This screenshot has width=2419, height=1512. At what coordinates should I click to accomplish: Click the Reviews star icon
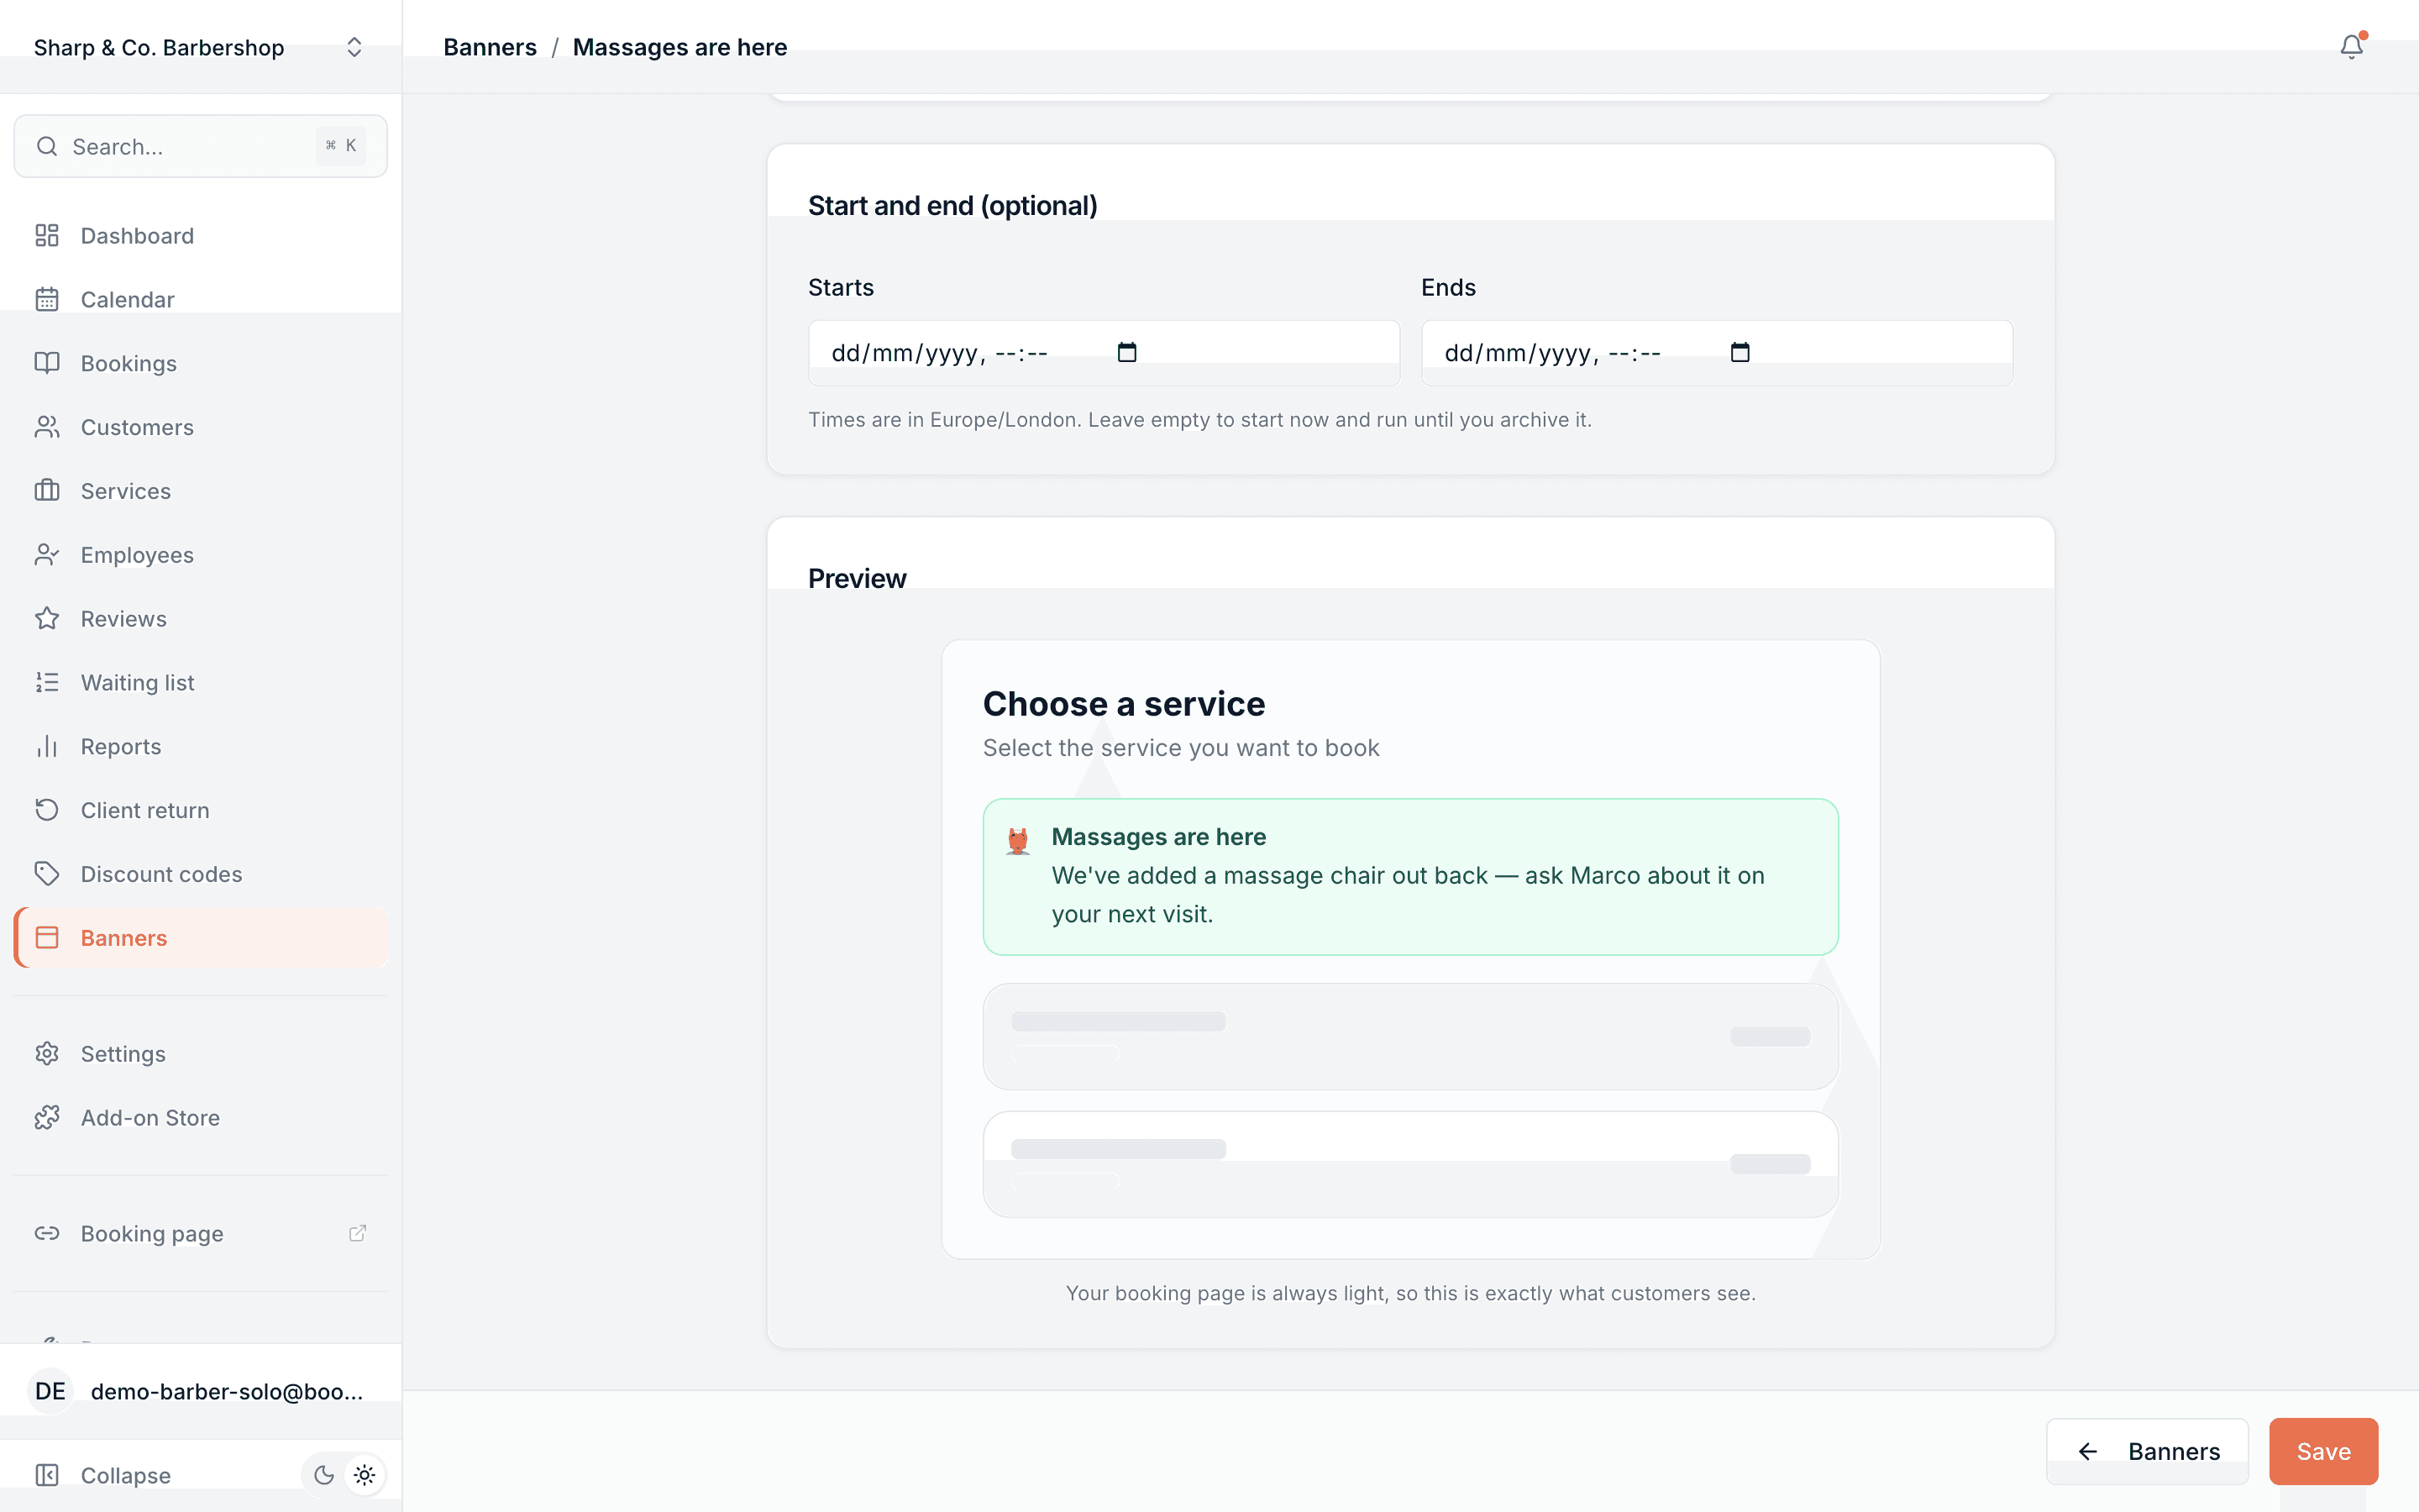coord(47,618)
